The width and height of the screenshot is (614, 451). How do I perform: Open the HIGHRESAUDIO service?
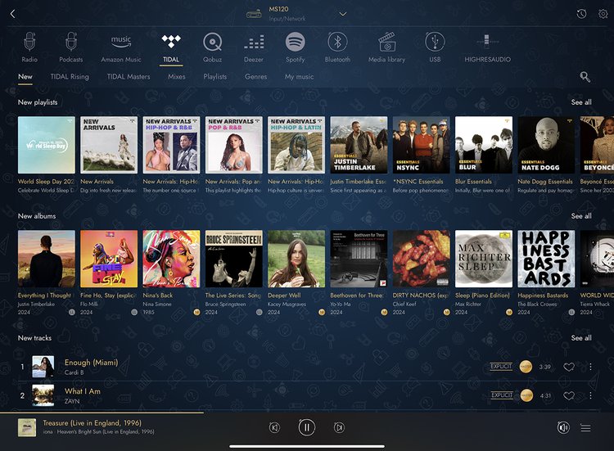pos(488,47)
